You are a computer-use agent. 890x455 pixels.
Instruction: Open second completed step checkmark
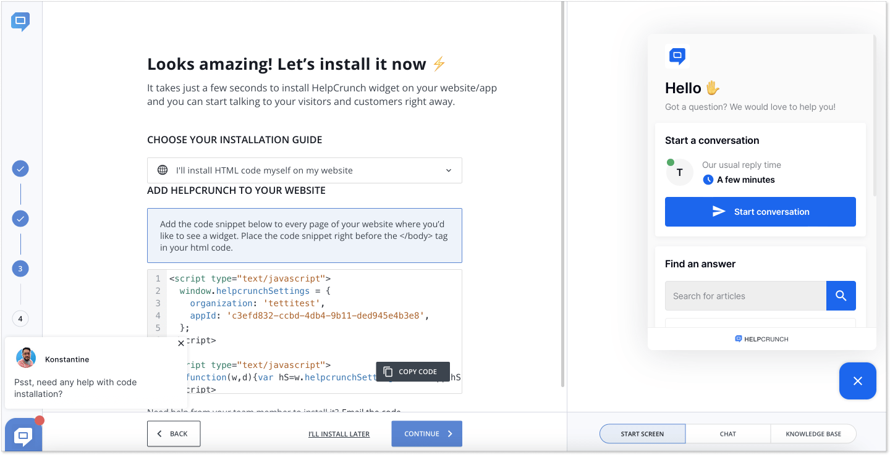[x=20, y=219]
